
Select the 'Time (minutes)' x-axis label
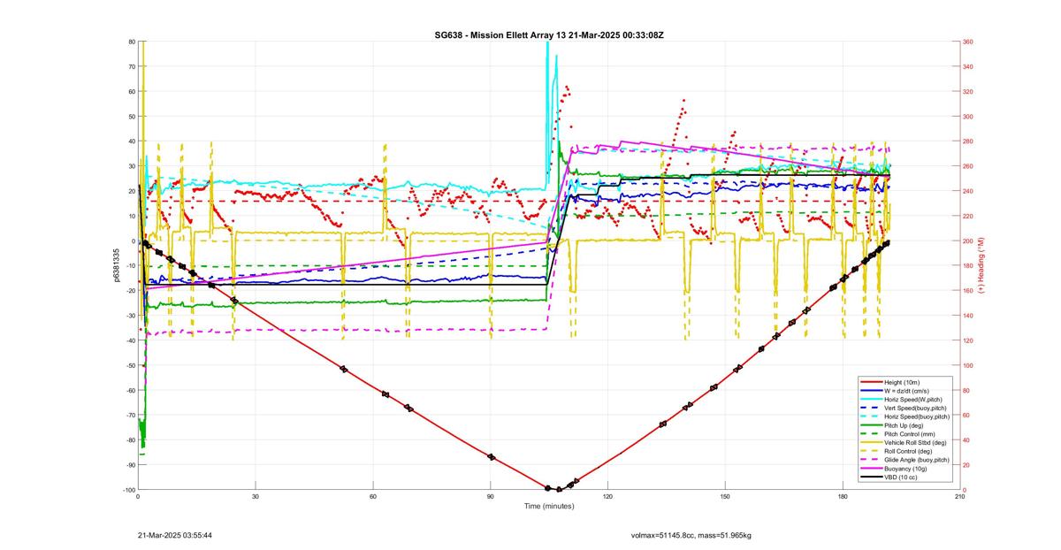[548, 507]
